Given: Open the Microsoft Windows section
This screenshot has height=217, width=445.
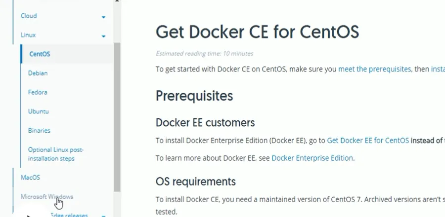Looking at the screenshot, I should tap(46, 196).
